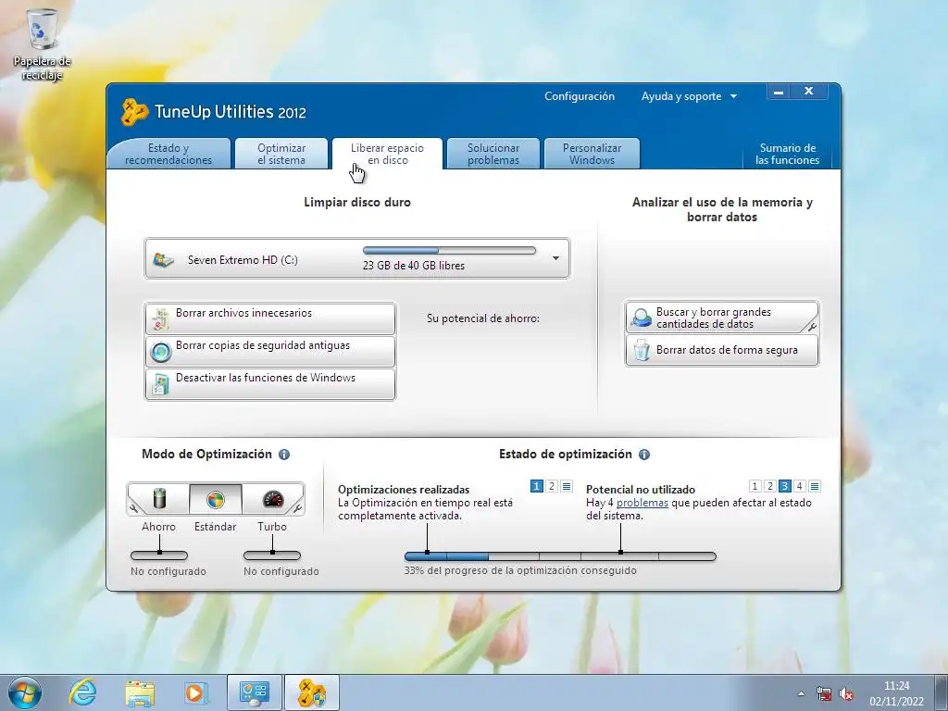Switch to Personalizar Windows tab

click(592, 154)
